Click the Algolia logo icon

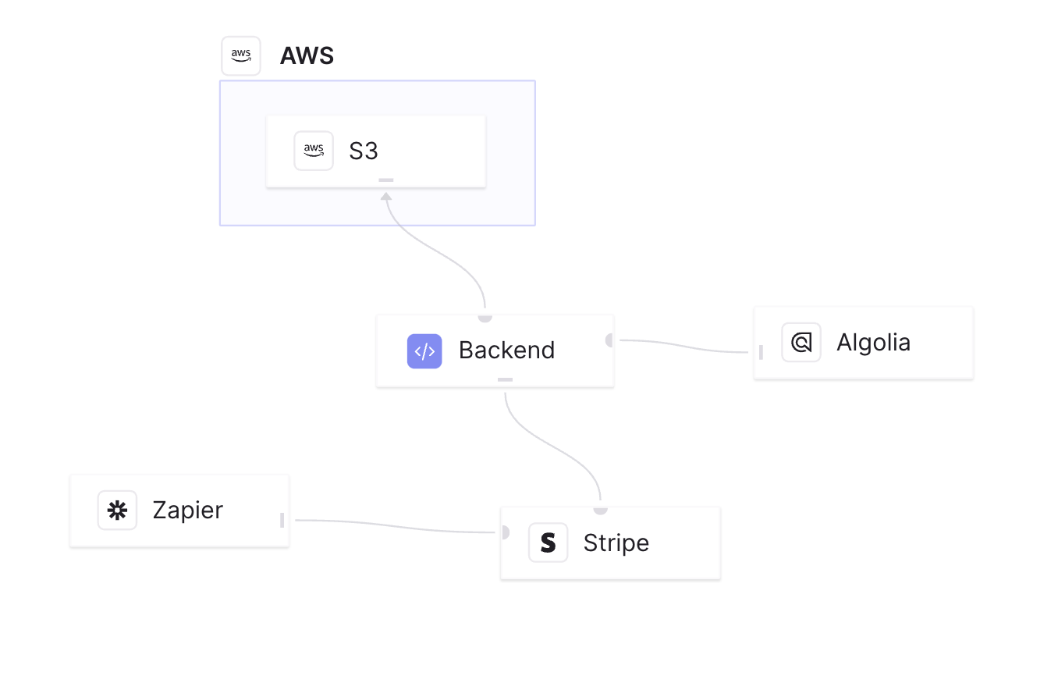801,342
